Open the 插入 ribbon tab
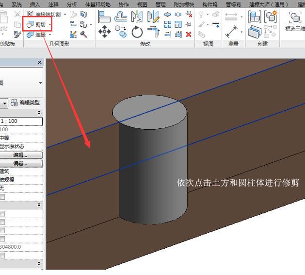This screenshot has height=275, width=305. click(35, 4)
